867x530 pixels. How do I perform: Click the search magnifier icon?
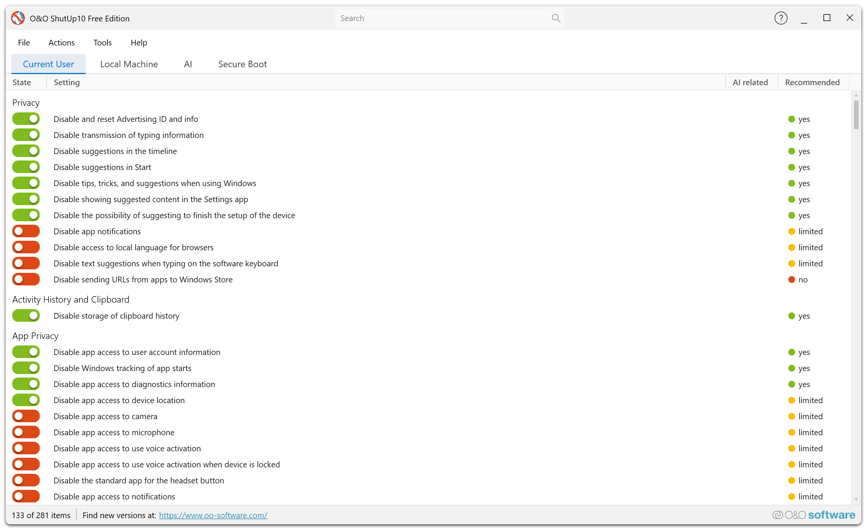[556, 18]
